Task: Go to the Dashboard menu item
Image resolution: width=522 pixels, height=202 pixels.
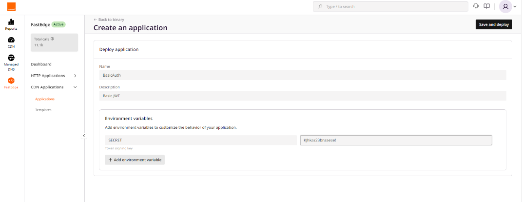Action: (41, 64)
